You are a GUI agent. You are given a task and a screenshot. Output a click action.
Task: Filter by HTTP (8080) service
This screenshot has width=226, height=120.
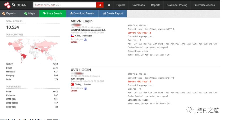pyautogui.click(x=12, y=103)
